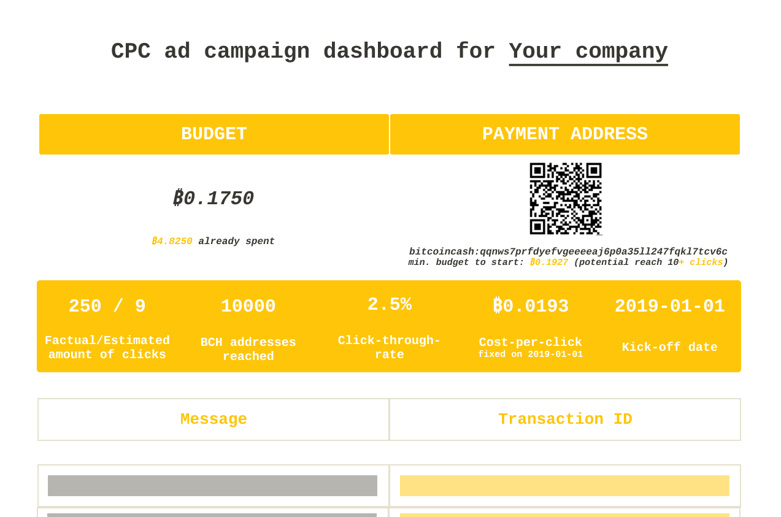Click the ฿0.1927 minimum budget amount
Viewport: 781px width, 517px height.
point(548,261)
